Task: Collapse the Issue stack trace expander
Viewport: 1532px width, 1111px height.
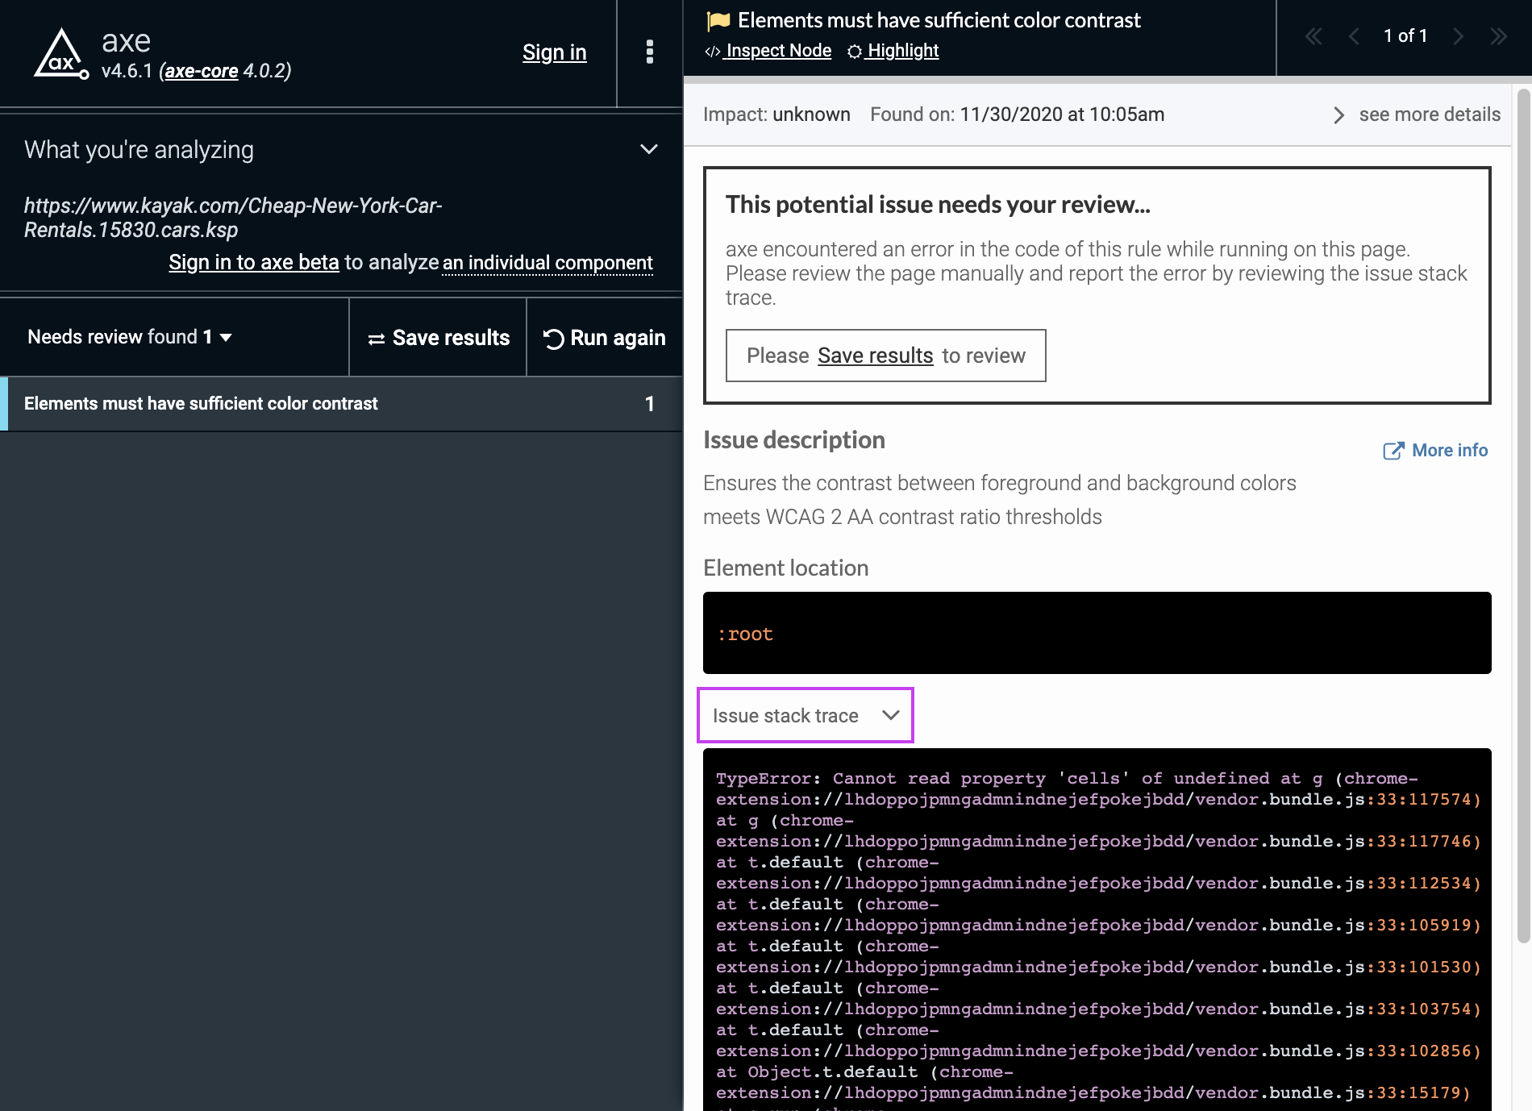Action: [x=806, y=715]
